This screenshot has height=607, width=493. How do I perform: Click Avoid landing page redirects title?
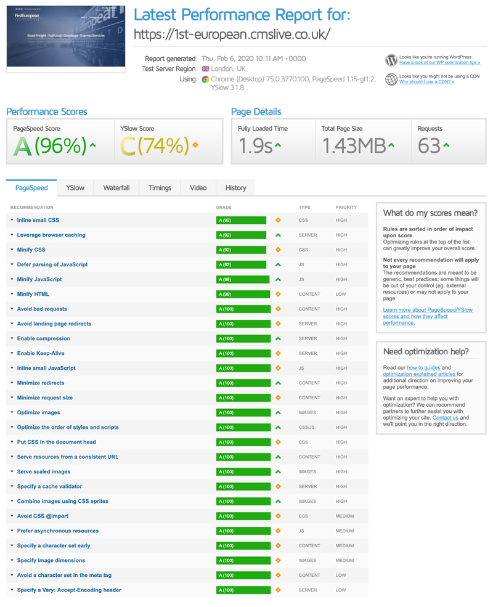coord(54,324)
